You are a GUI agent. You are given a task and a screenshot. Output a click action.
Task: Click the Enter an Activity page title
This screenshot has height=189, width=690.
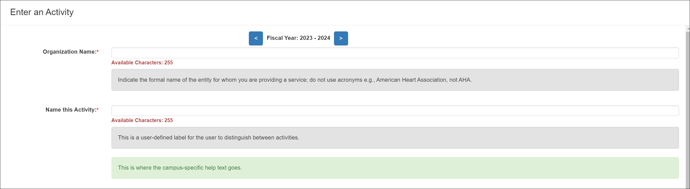[41, 12]
